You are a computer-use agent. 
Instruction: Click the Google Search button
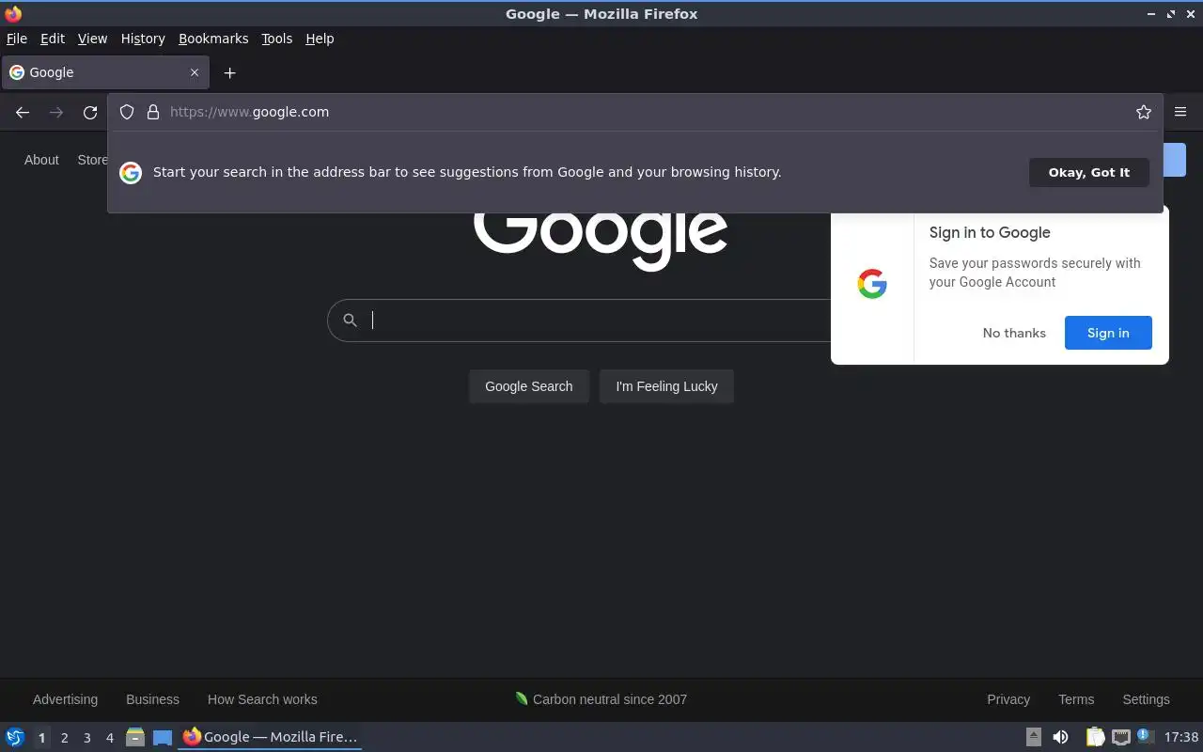pyautogui.click(x=528, y=386)
